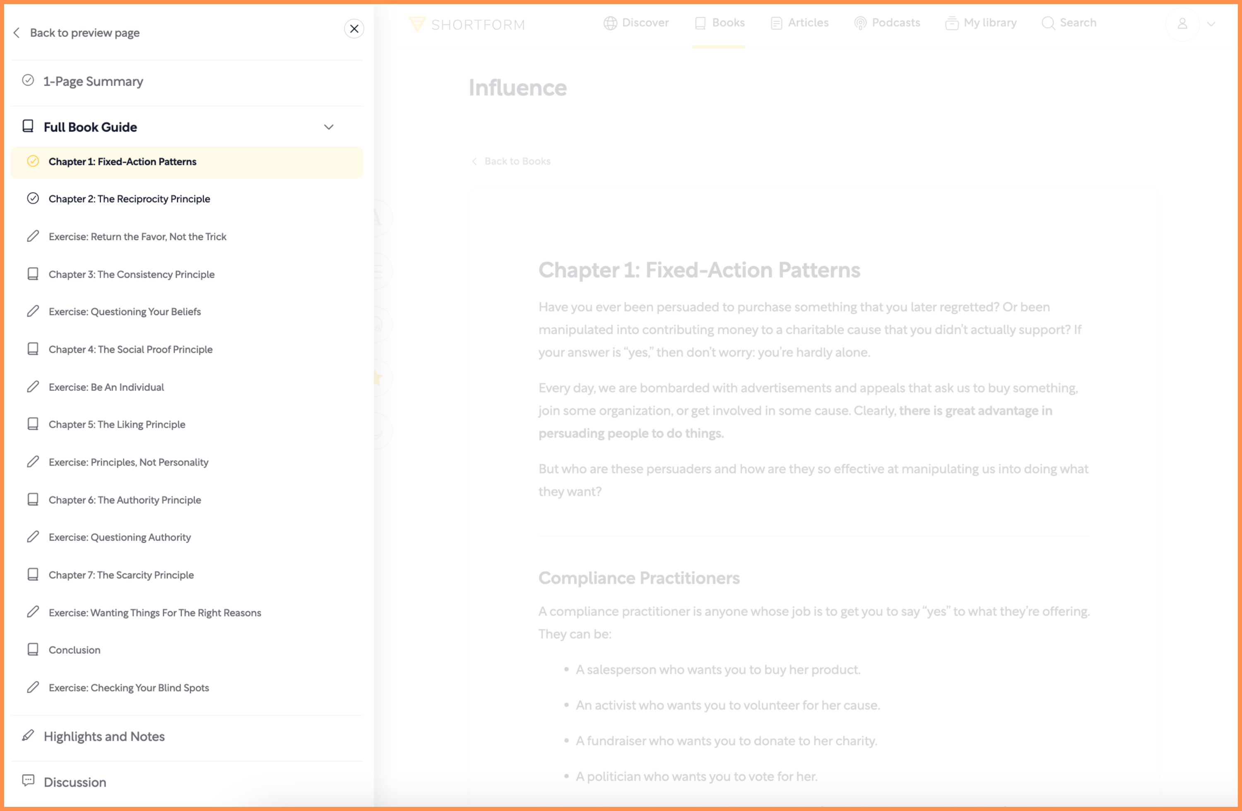
Task: Click the highlighter icon by Highlights and Notes
Action: tap(28, 736)
